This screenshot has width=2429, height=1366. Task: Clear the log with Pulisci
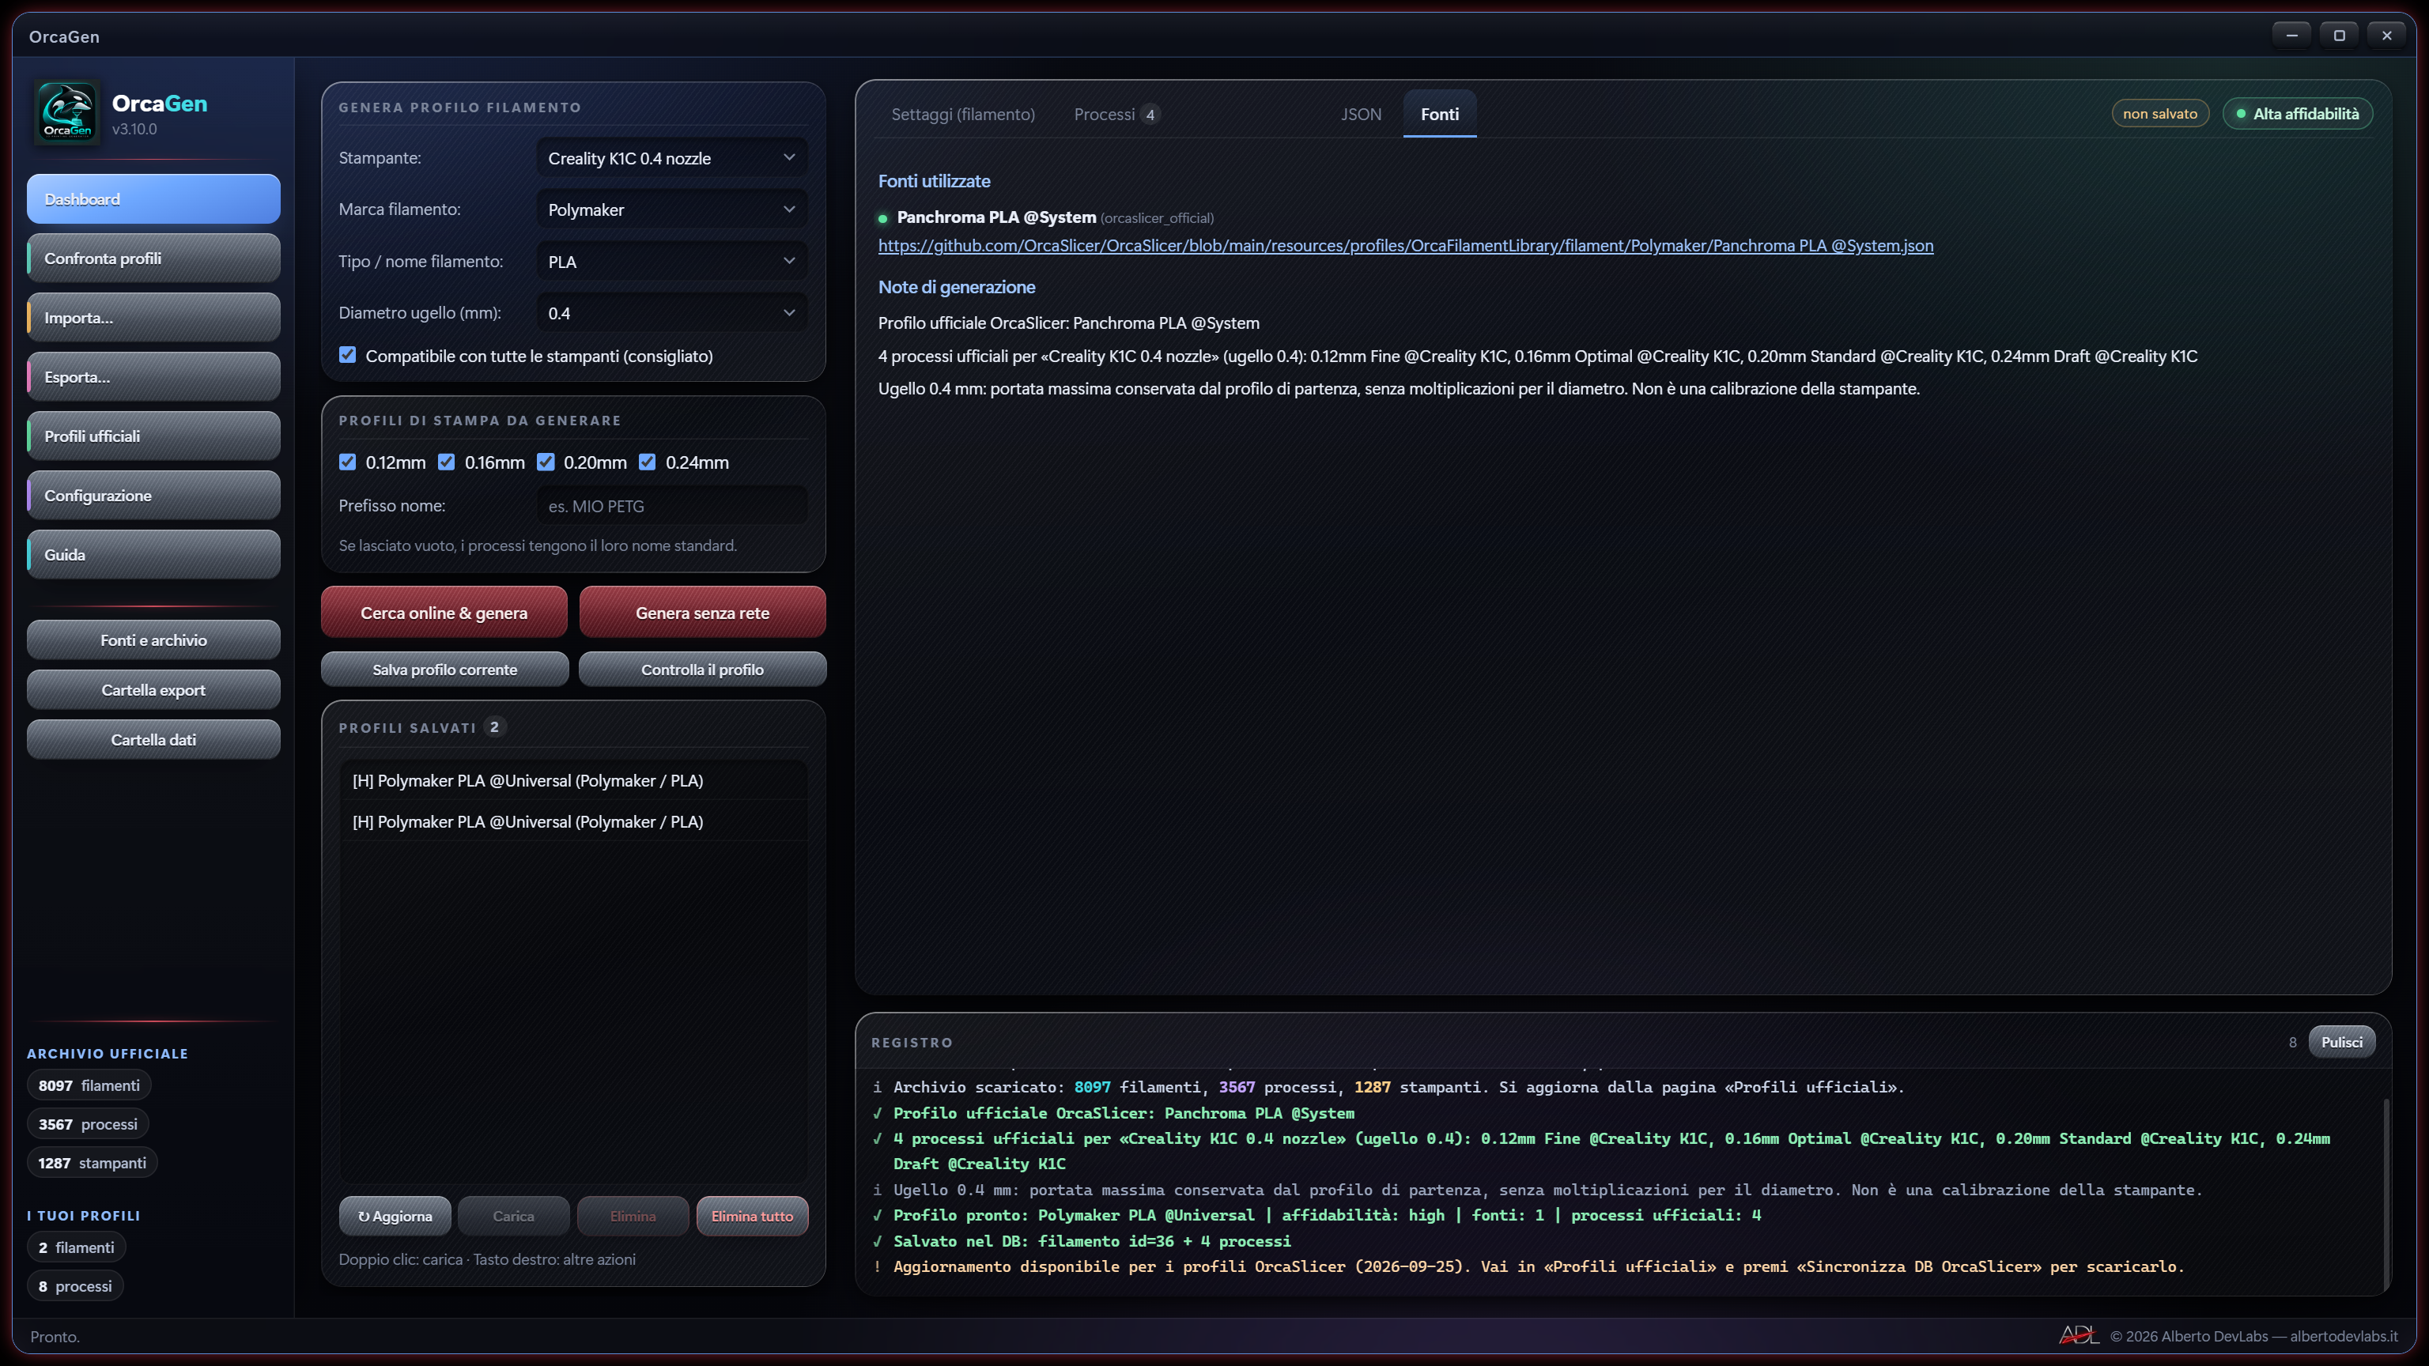click(x=2341, y=1042)
